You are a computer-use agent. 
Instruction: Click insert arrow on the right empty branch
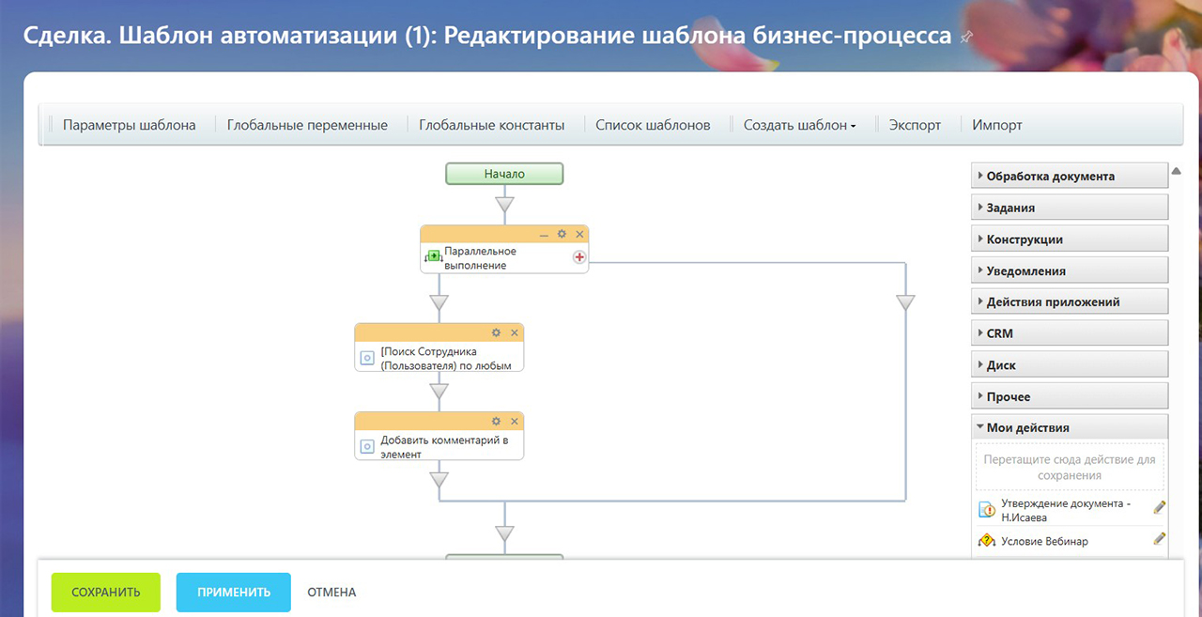tap(905, 303)
